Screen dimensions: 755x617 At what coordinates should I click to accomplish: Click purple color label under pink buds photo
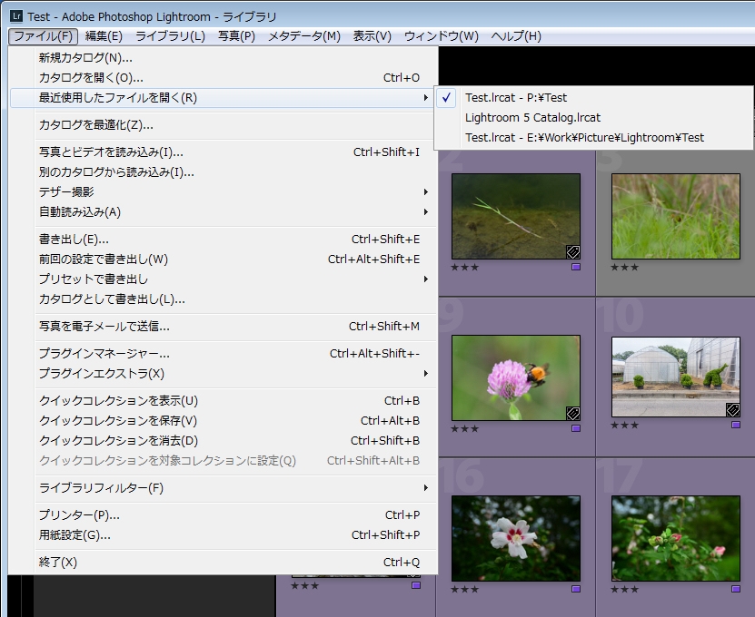pyautogui.click(x=736, y=589)
